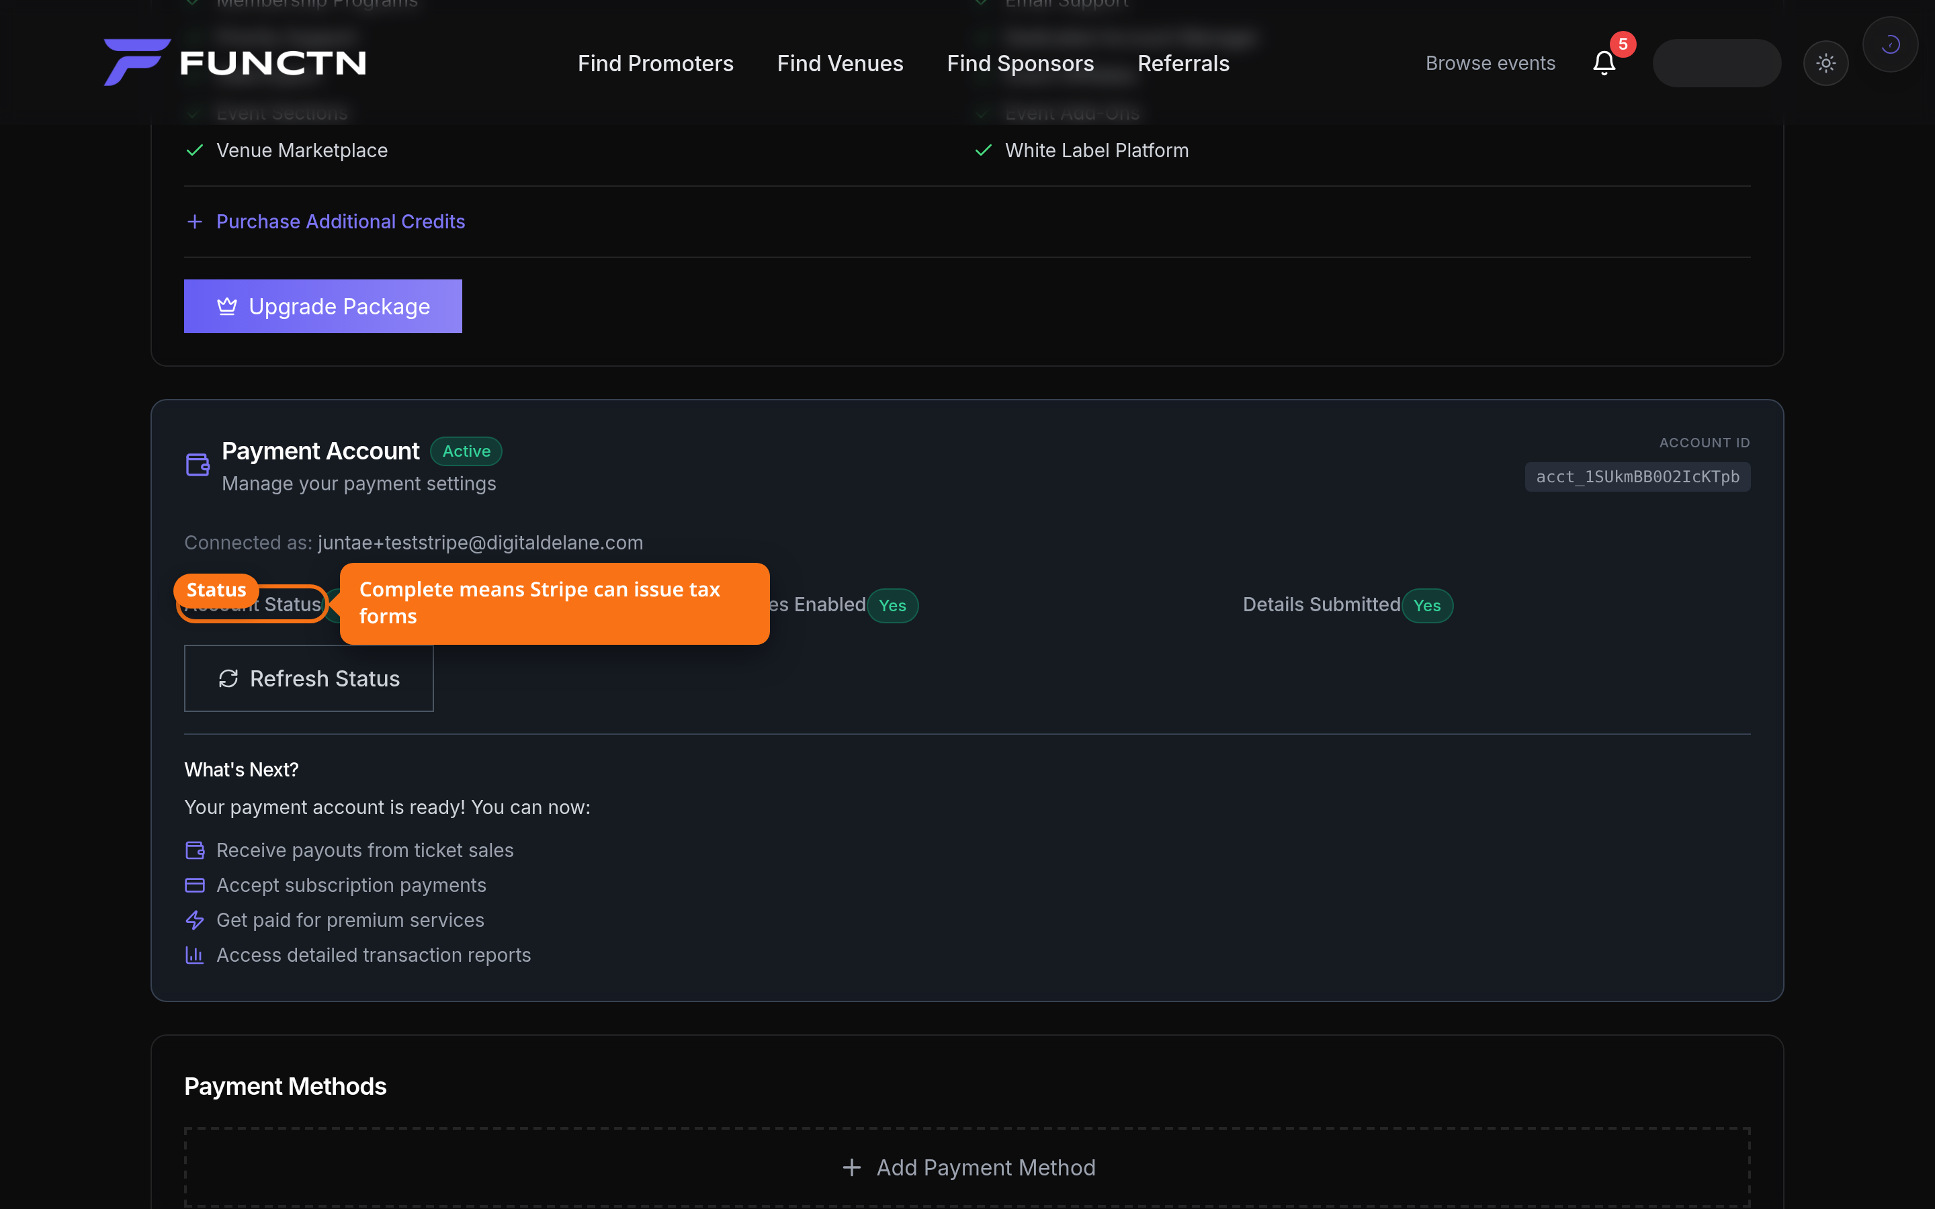The image size is (1935, 1209).
Task: Click the blank account pill button in header
Action: [x=1717, y=63]
